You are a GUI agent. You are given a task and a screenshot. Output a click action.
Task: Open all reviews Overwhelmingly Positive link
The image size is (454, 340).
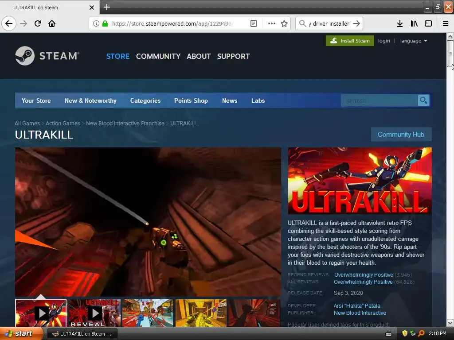[x=363, y=282]
